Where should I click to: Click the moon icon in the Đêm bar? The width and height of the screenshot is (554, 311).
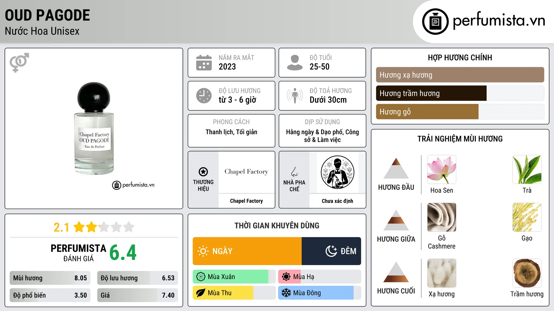tap(331, 251)
